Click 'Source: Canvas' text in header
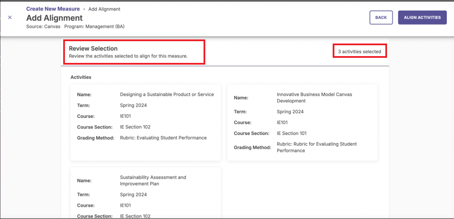 [x=43, y=26]
